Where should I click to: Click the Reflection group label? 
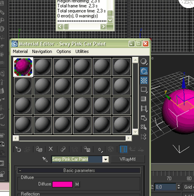(30, 194)
